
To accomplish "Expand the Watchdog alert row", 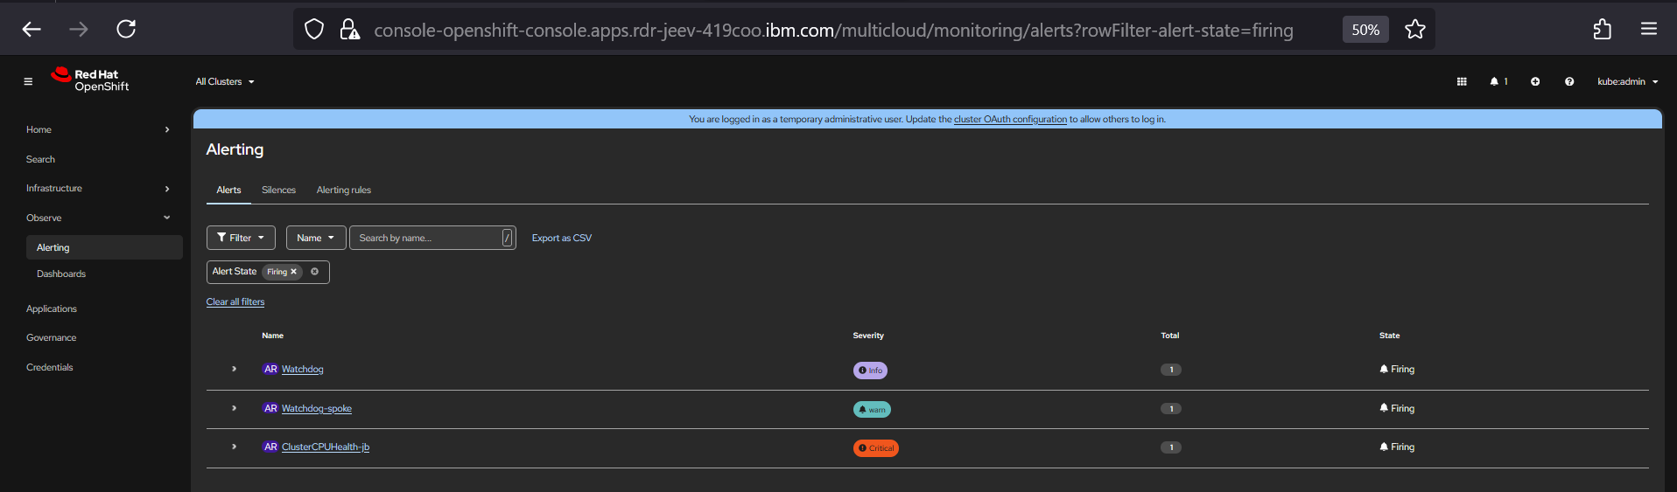I will (x=235, y=369).
